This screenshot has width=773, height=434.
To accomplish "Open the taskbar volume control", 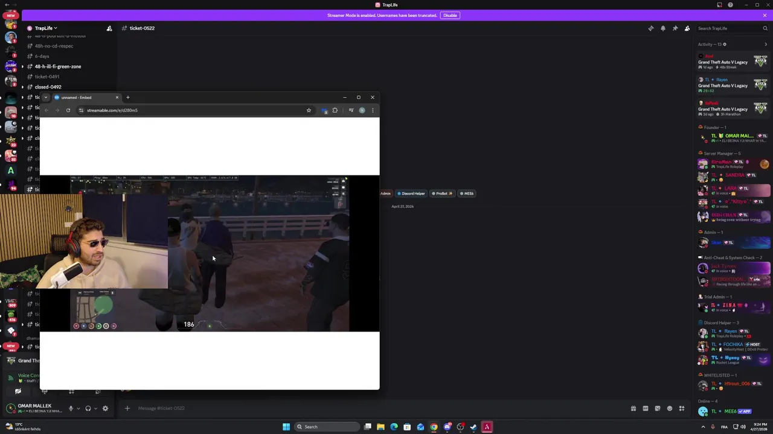I will 743,427.
